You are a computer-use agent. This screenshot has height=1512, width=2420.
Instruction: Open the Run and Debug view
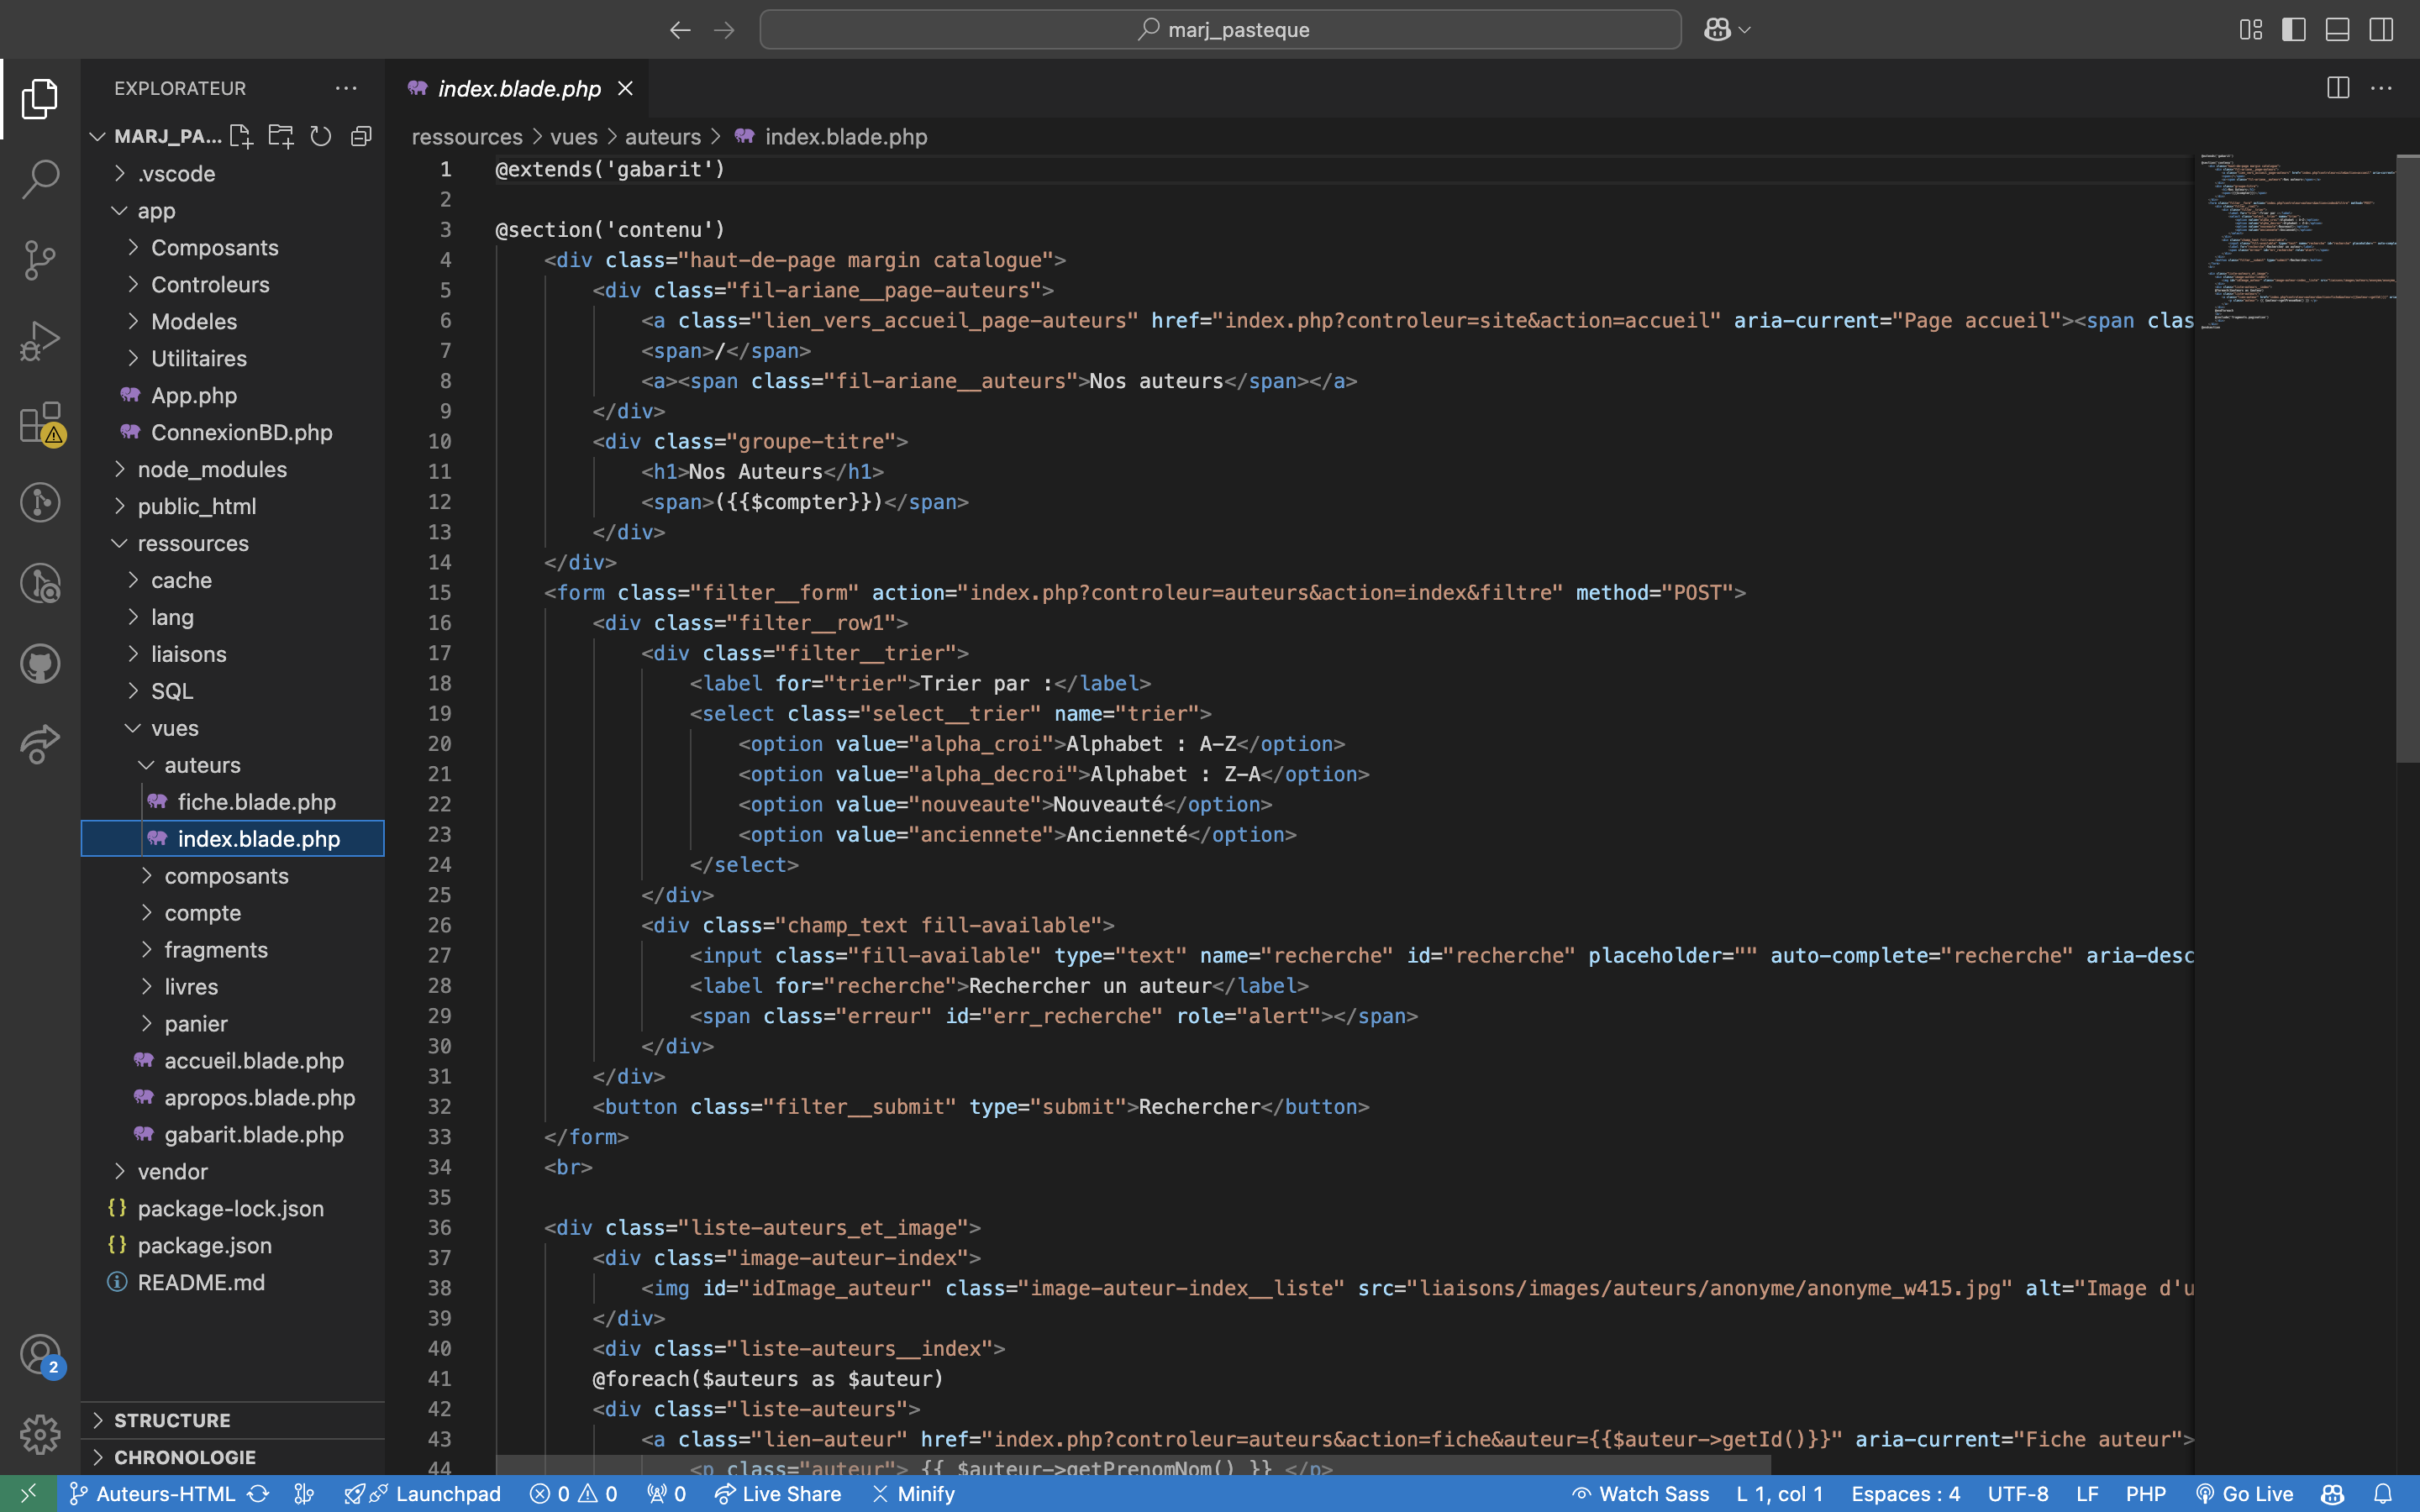tap(40, 340)
